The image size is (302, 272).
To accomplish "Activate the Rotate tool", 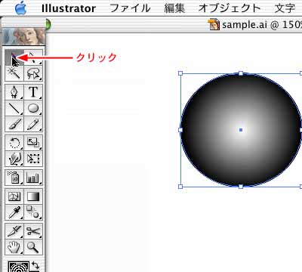I will coord(14,143).
